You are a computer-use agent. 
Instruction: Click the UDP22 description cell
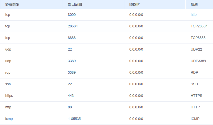[x=196, y=49]
